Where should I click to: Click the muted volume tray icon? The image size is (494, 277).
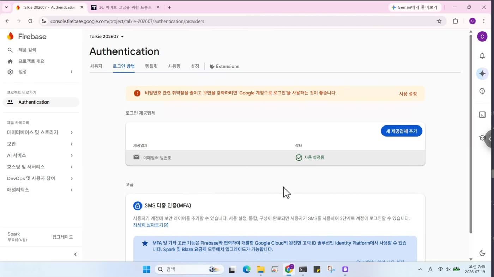point(448,269)
